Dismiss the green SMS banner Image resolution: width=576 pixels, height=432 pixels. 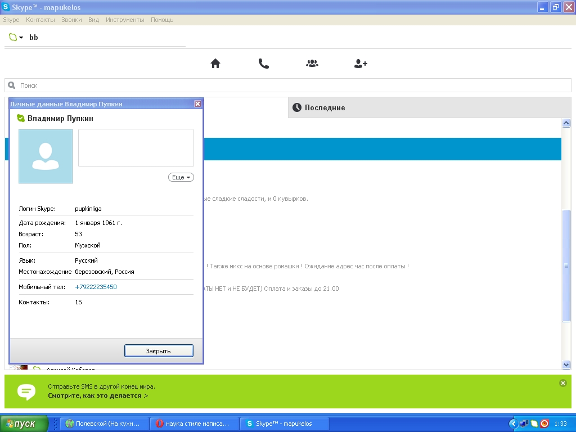(x=562, y=383)
